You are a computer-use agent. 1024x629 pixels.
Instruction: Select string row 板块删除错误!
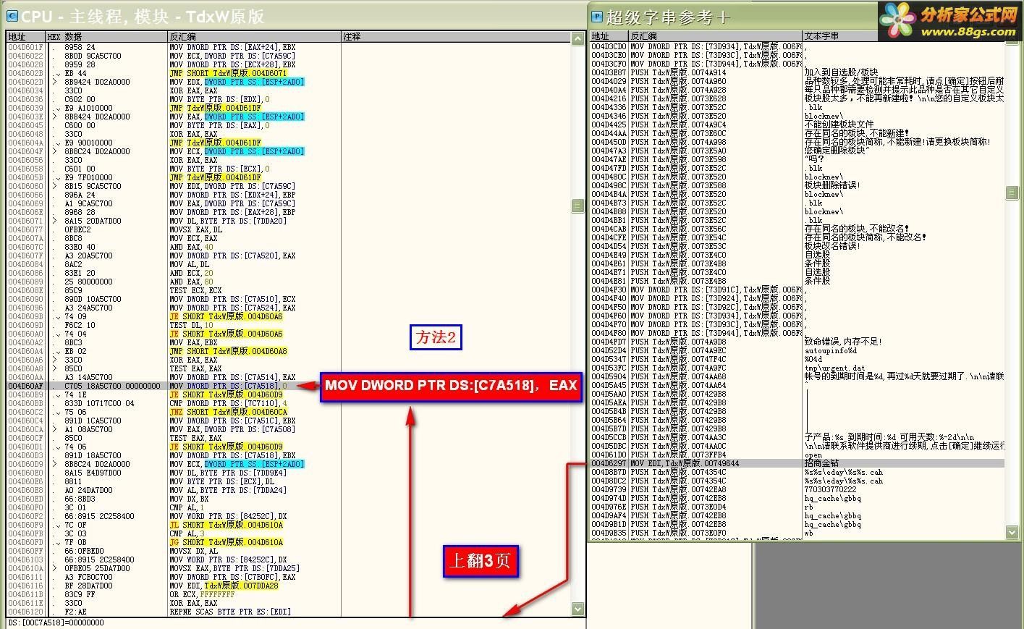coord(797,185)
